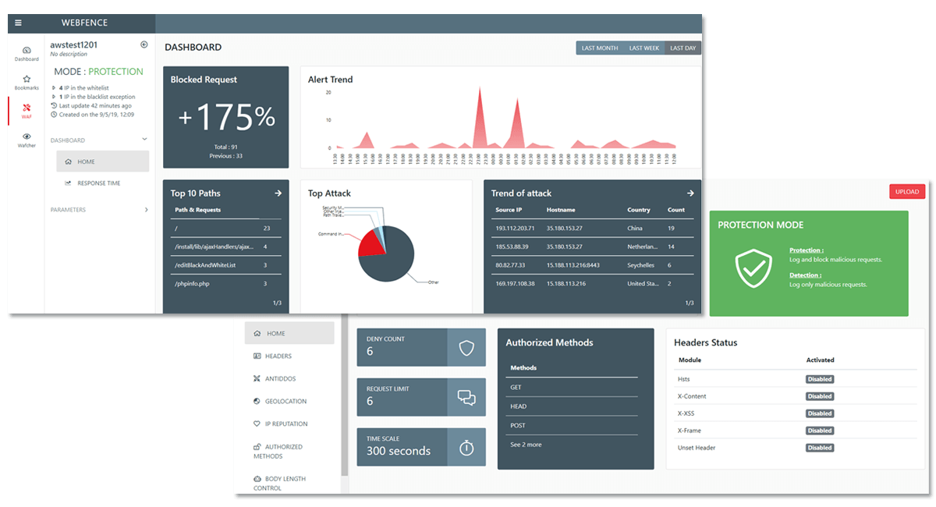Click the red UPLOAD button
Screen dimensions: 936x507
[907, 191]
